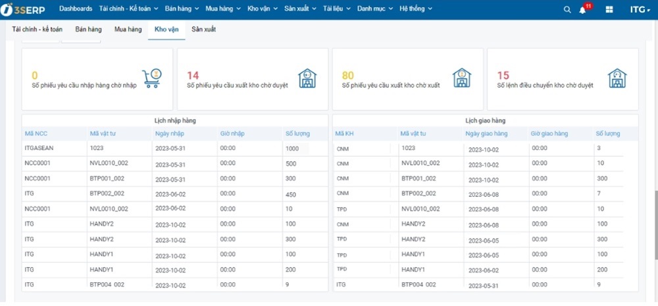
Task: Expand the Kho vận top menu
Action: (263, 9)
